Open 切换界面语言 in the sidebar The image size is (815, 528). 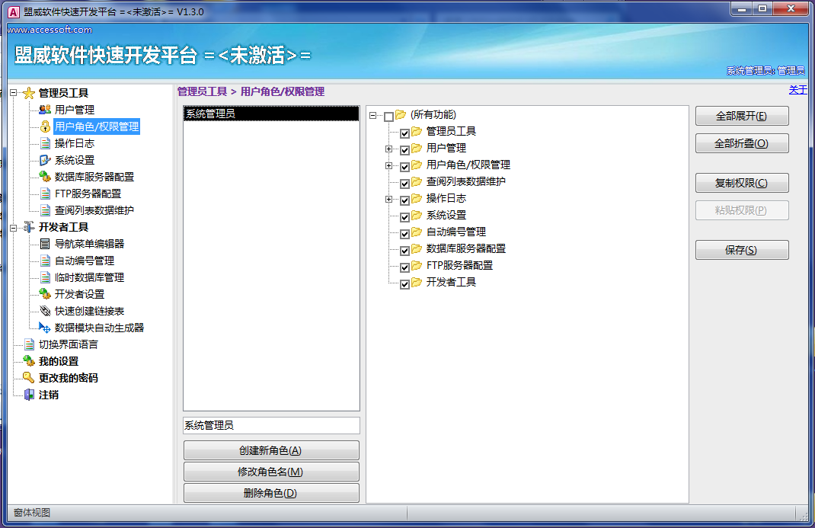tap(69, 344)
